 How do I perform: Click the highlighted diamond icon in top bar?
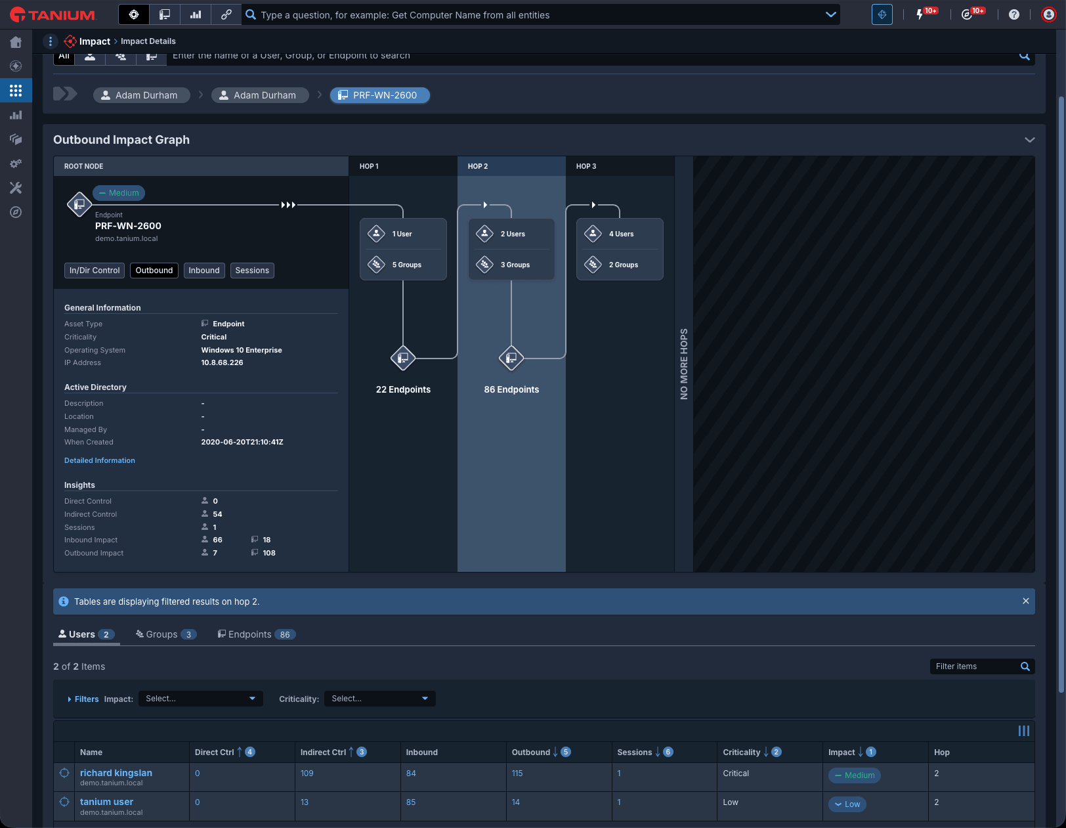(882, 14)
